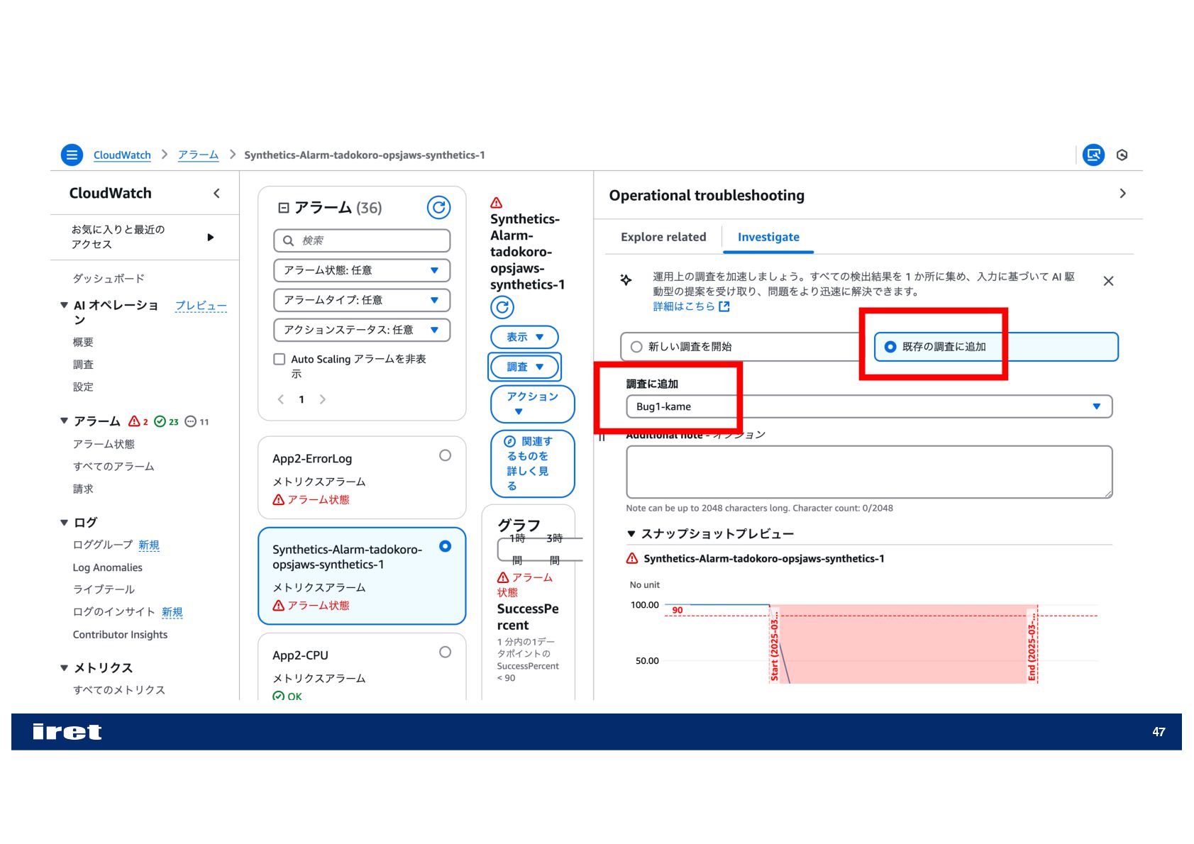Collapse the Operational troubleshooting panel chevron
The image size is (1194, 844).
point(1122,194)
